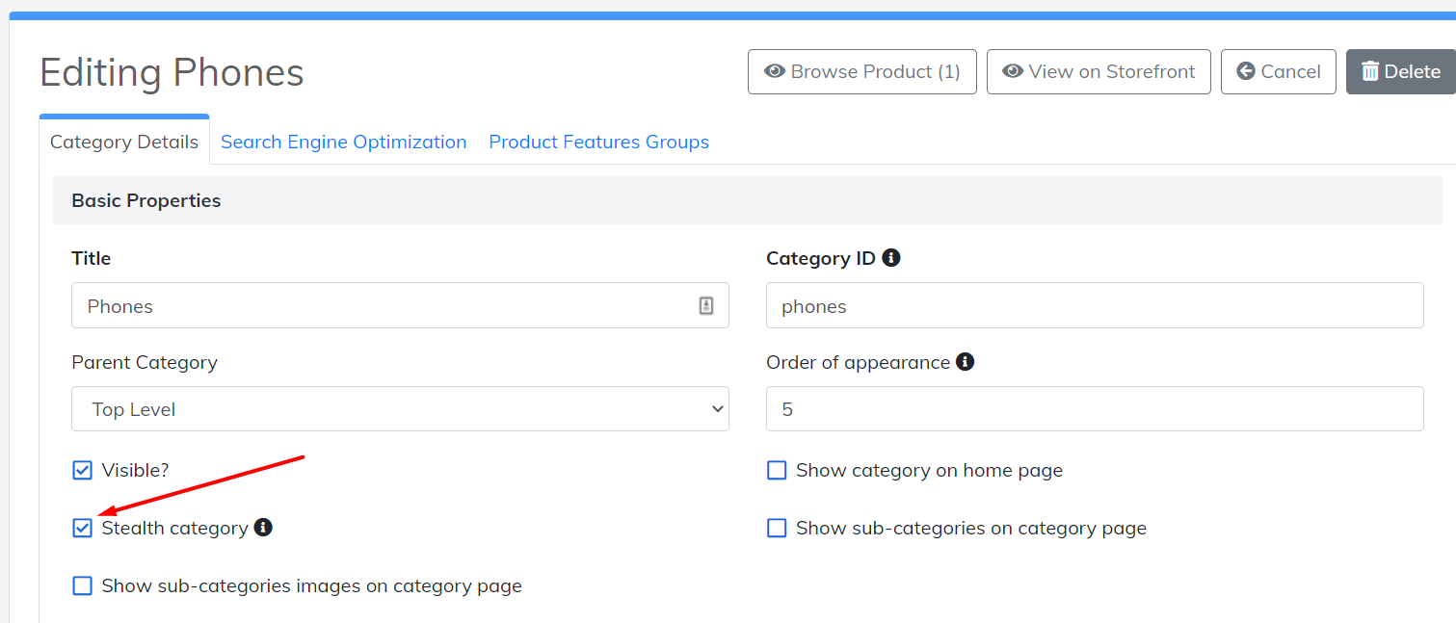Screen dimensions: 1456x623
Task: Tick Show sub-categories on category page
Action: (777, 529)
